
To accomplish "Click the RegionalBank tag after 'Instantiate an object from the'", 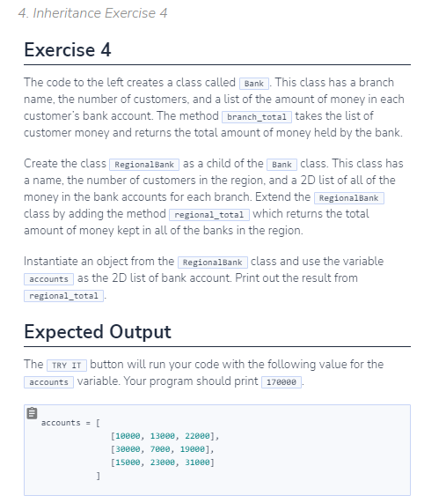I will point(213,263).
